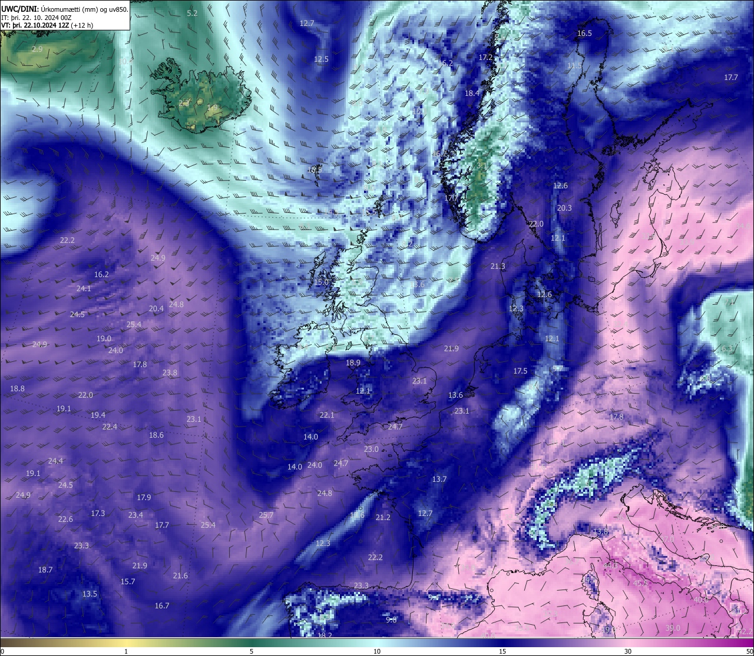
Task: Click the 17.2 value off Norway coast
Action: tap(485, 57)
